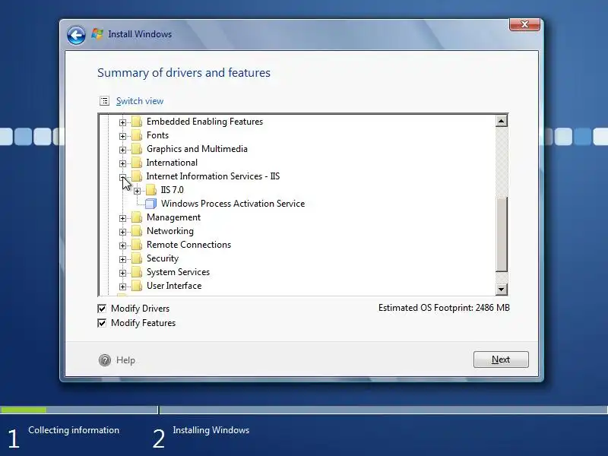Select the Remote Connections folder icon
The image size is (608, 456).
137,245
